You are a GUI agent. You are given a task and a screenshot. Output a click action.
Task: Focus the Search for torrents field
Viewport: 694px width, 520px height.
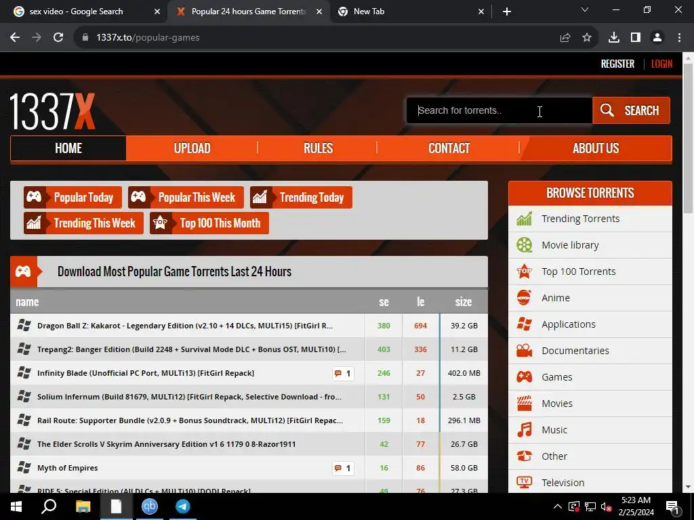(x=499, y=110)
